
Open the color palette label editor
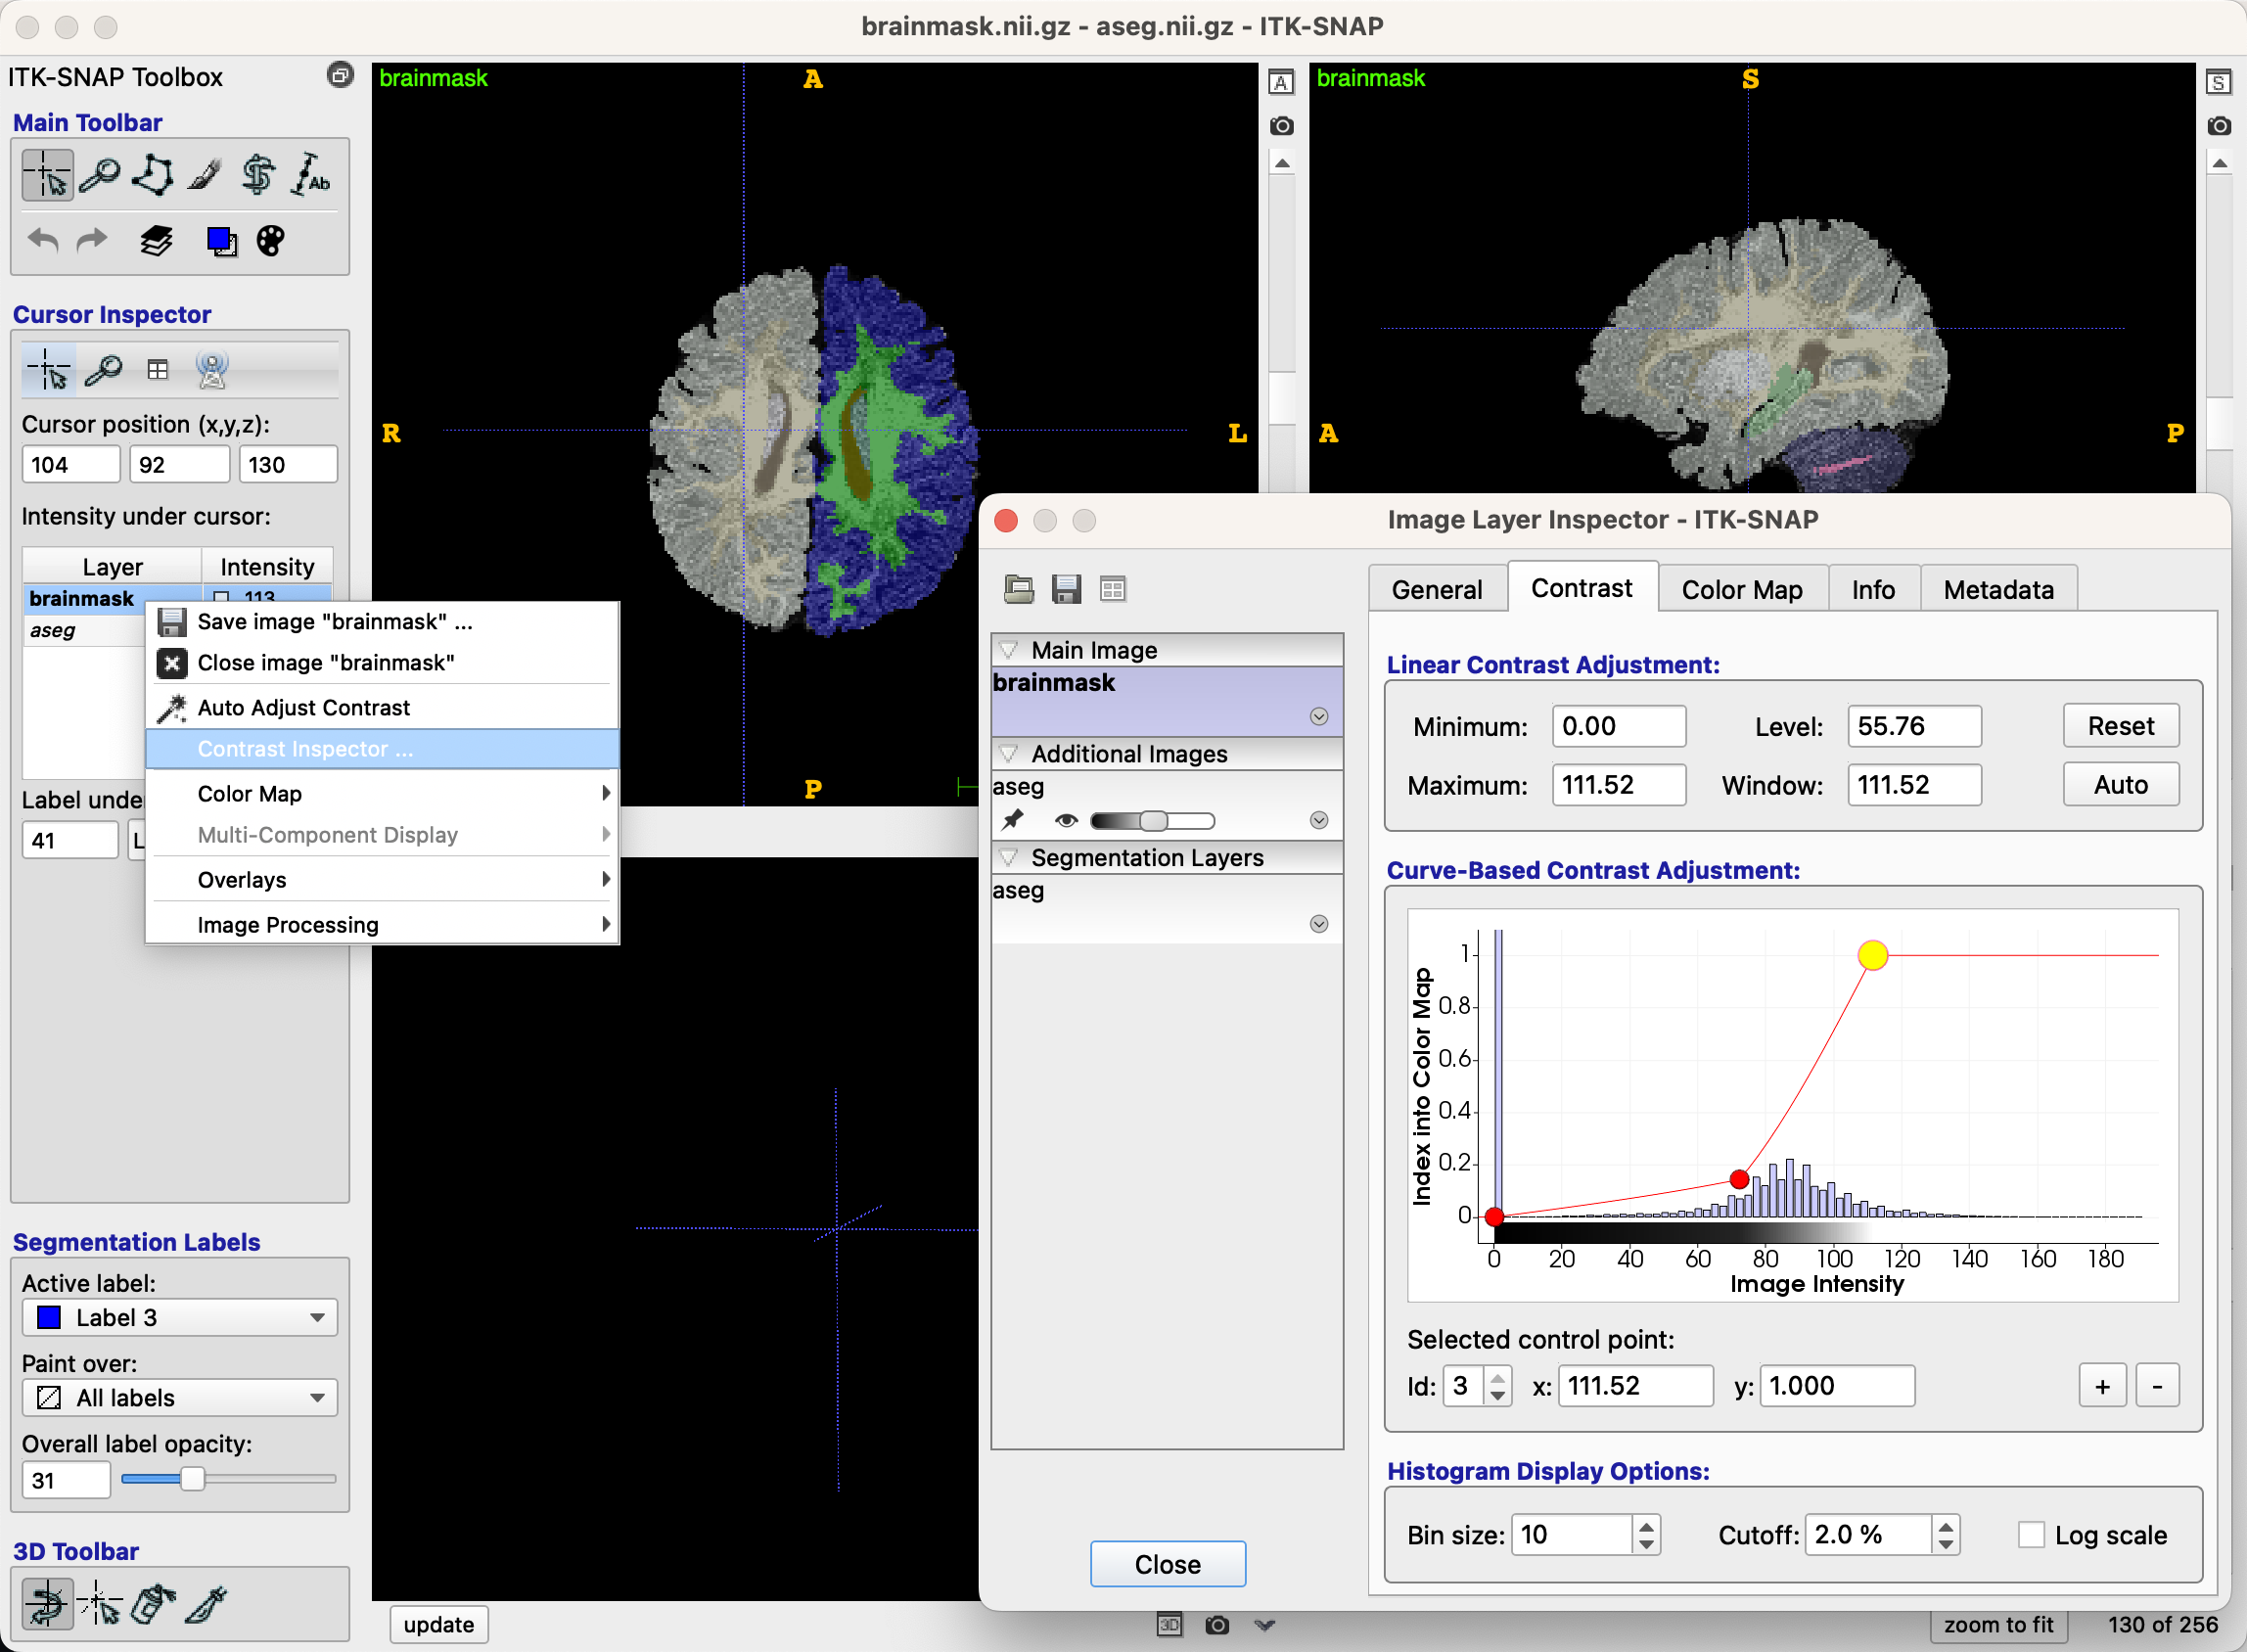click(271, 241)
